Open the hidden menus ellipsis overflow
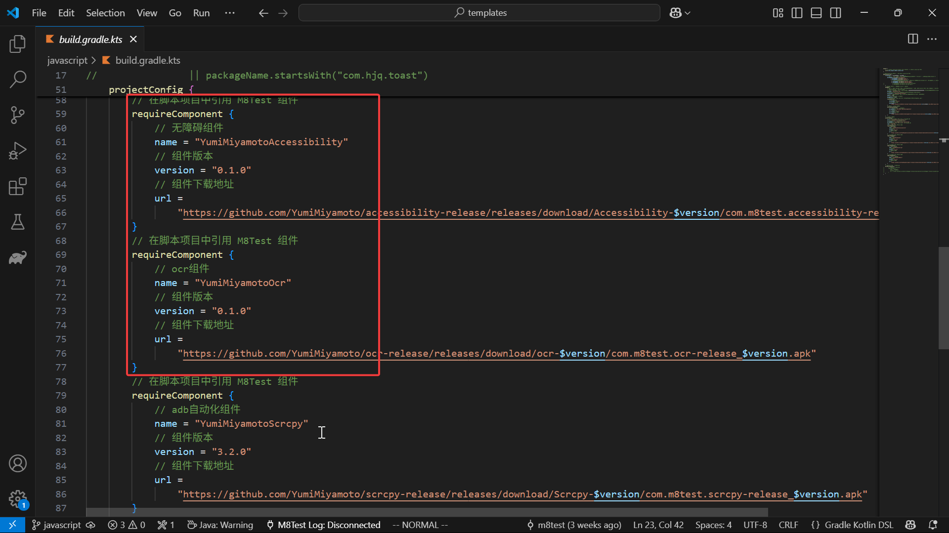949x533 pixels. 230,13
